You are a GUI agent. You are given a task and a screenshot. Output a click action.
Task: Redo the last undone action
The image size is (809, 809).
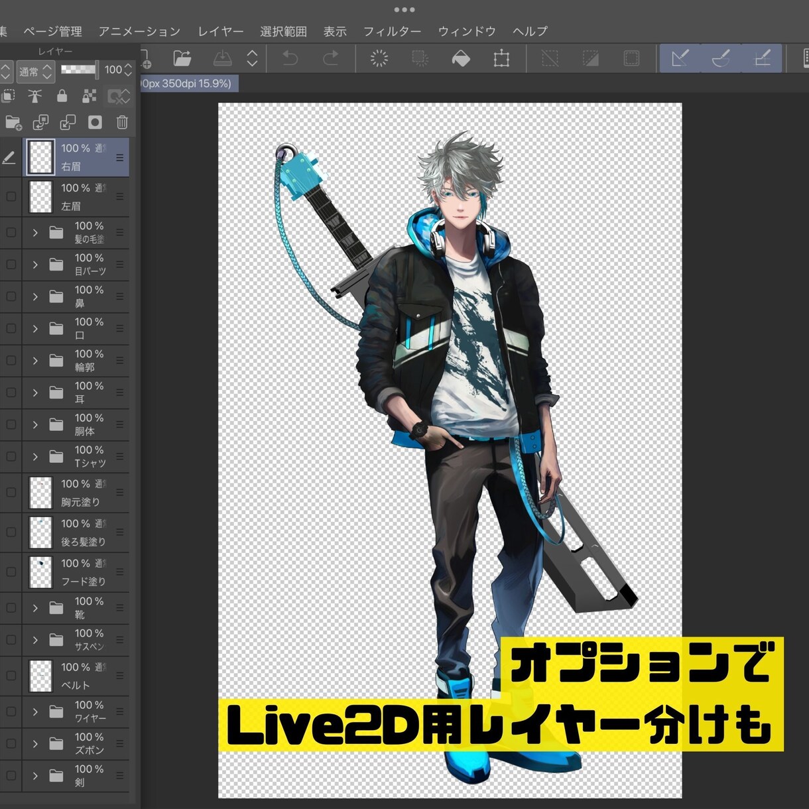(330, 58)
